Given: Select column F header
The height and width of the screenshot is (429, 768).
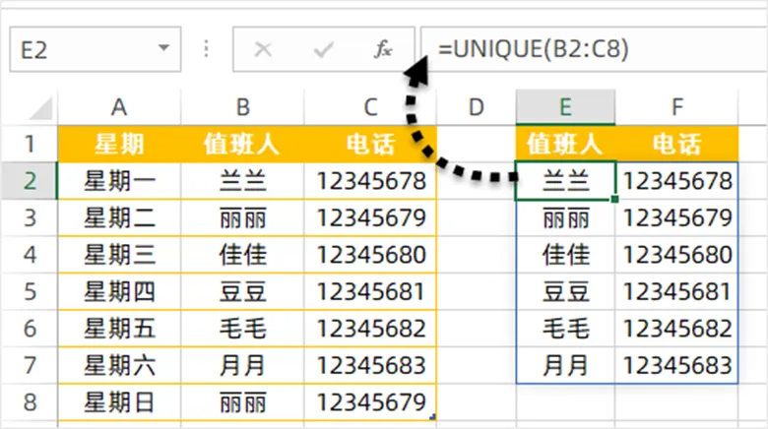Looking at the screenshot, I should 676,107.
